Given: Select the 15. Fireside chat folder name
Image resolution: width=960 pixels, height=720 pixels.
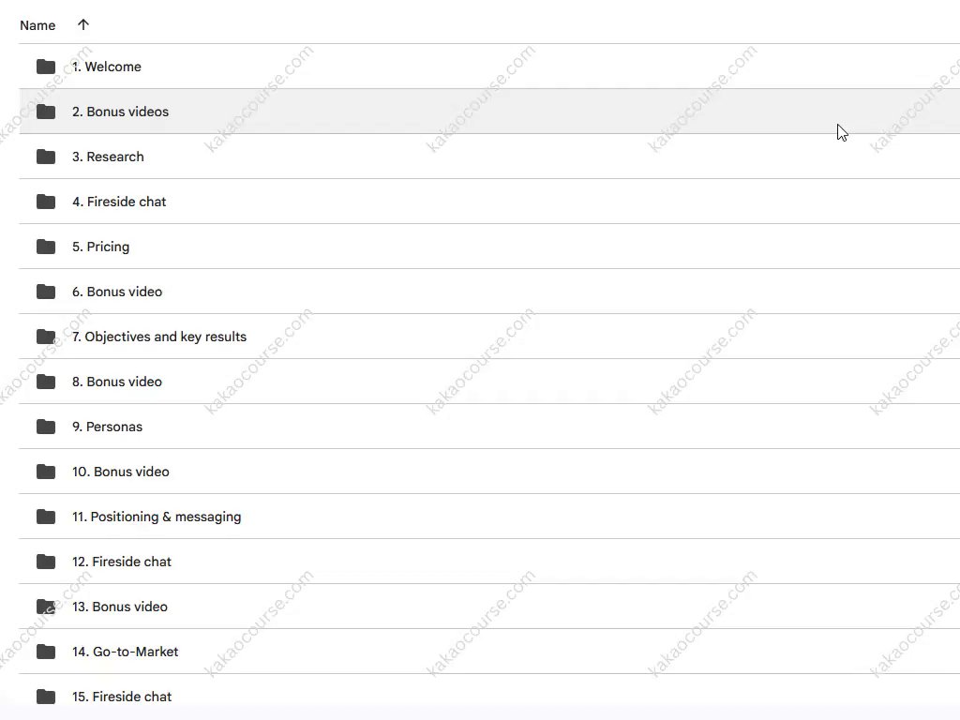Looking at the screenshot, I should pyautogui.click(x=122, y=697).
